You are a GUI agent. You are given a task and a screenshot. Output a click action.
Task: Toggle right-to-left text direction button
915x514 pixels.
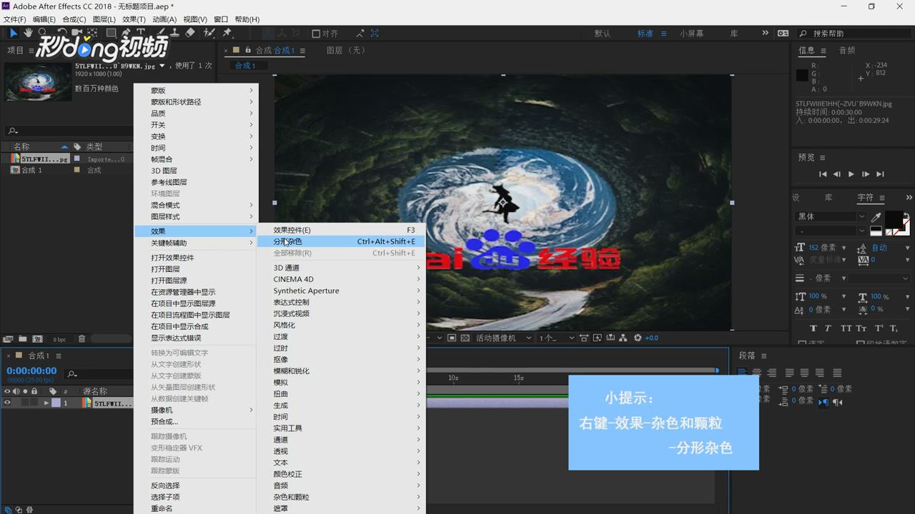coord(837,403)
